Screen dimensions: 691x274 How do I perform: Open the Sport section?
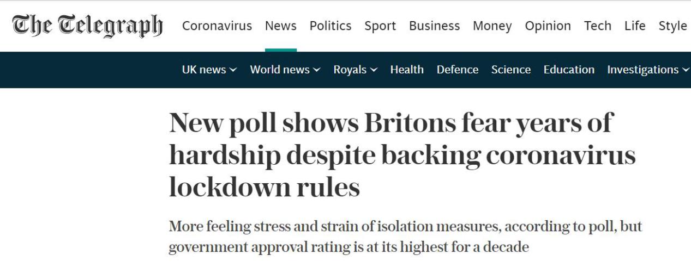(x=380, y=26)
